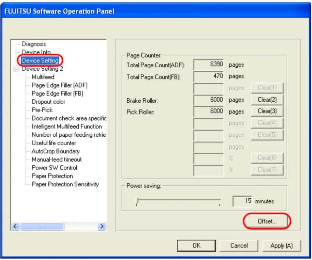Select the Multifeed setting
This screenshot has width=312, height=260.
[x=43, y=77]
